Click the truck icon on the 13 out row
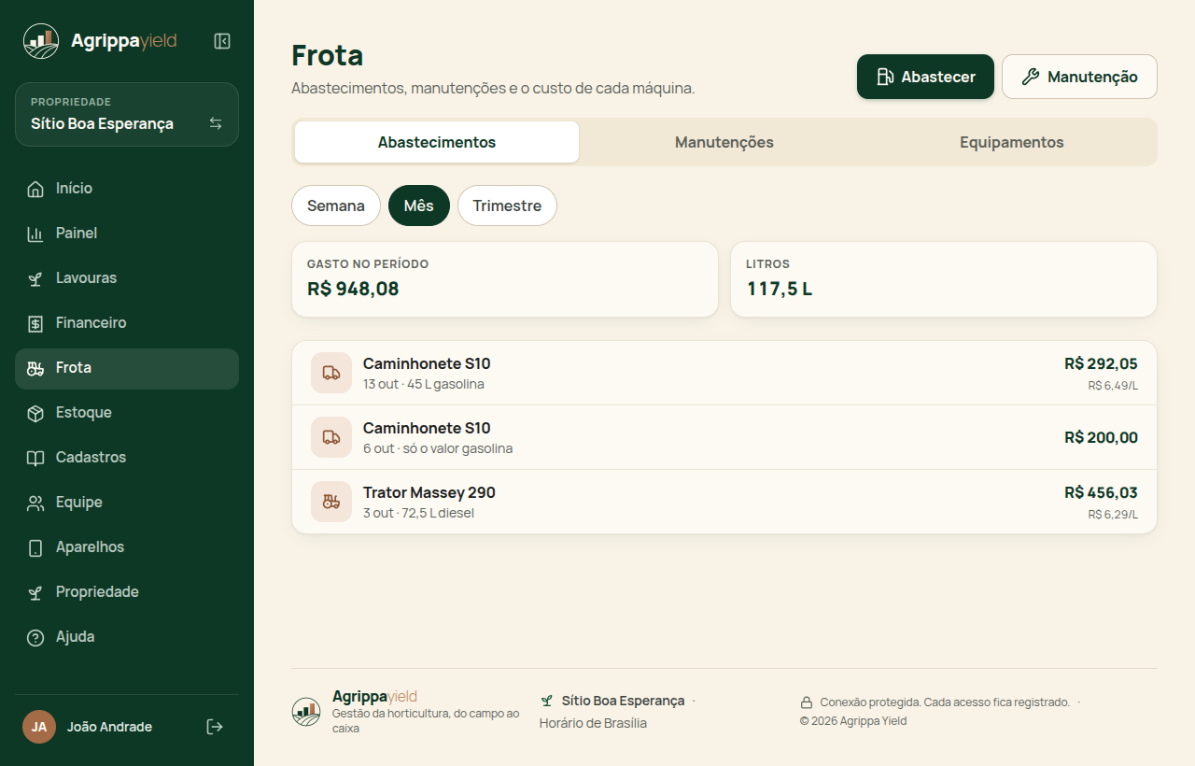Viewport: 1195px width, 766px height. (331, 373)
